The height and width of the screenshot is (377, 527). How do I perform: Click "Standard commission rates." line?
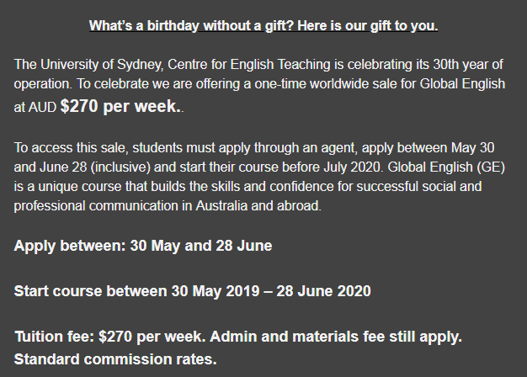click(115, 358)
